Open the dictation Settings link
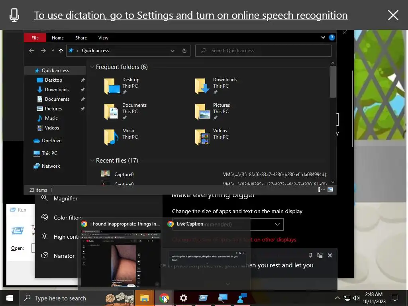Image resolution: width=408 pixels, height=306 pixels. 191,16
